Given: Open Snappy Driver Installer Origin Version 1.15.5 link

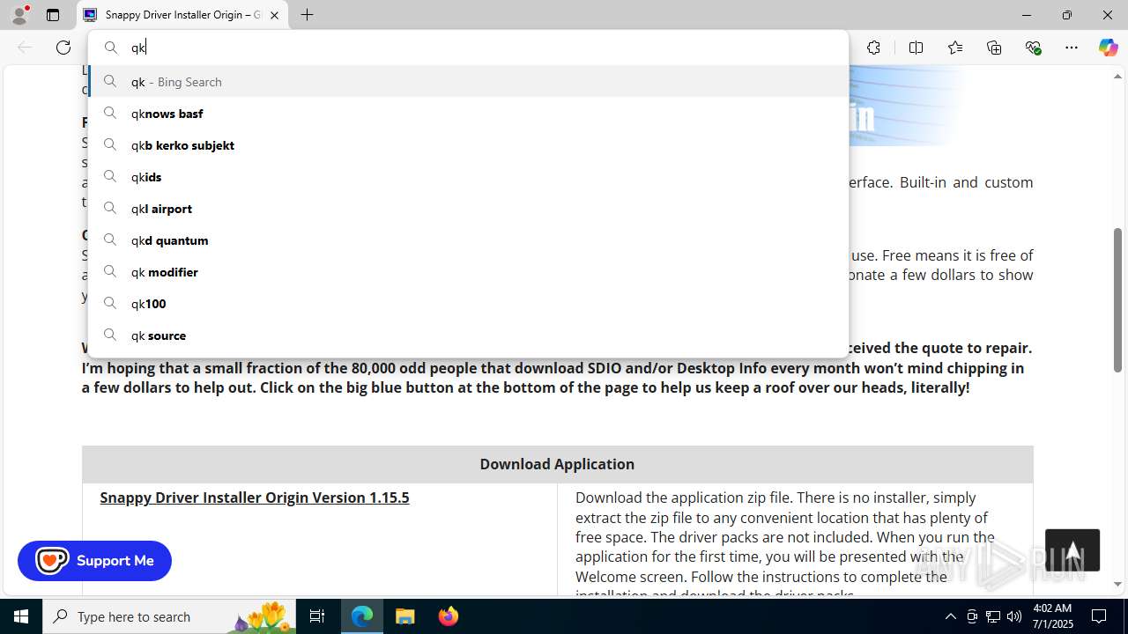Looking at the screenshot, I should click(x=255, y=498).
